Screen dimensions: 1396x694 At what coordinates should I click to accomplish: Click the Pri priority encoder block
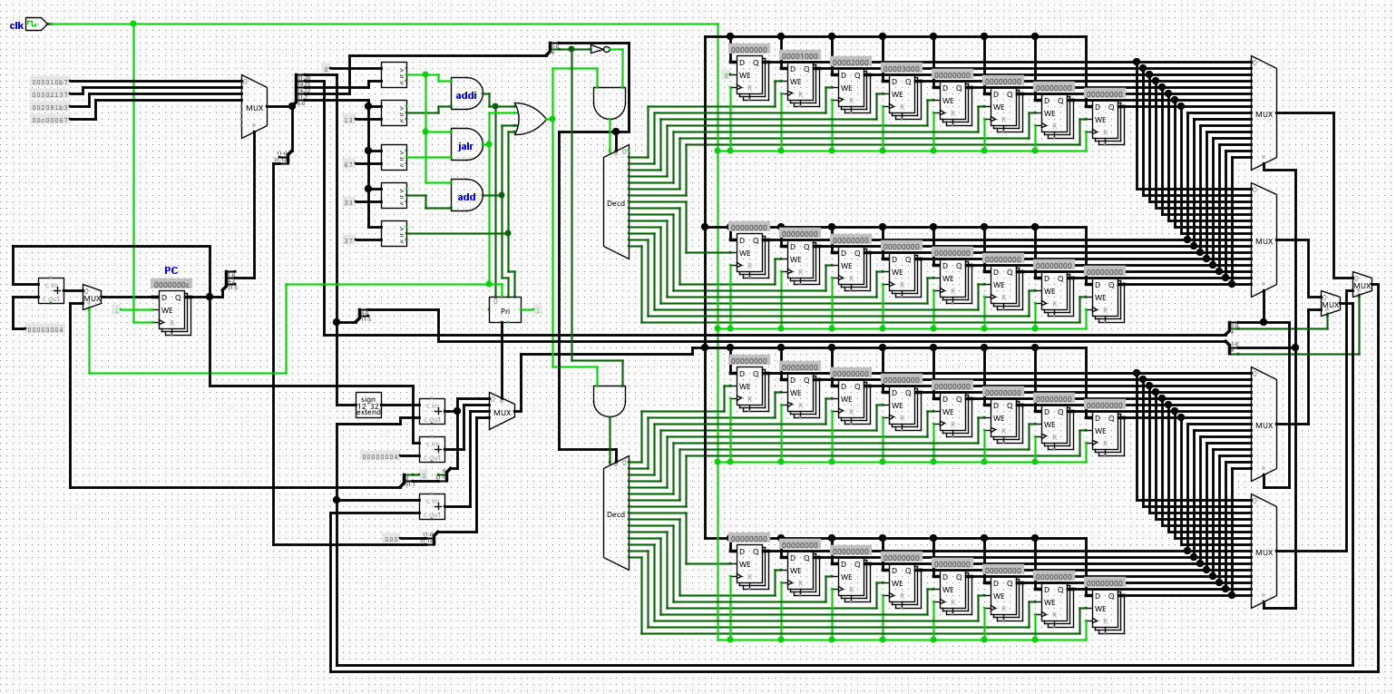point(505,309)
